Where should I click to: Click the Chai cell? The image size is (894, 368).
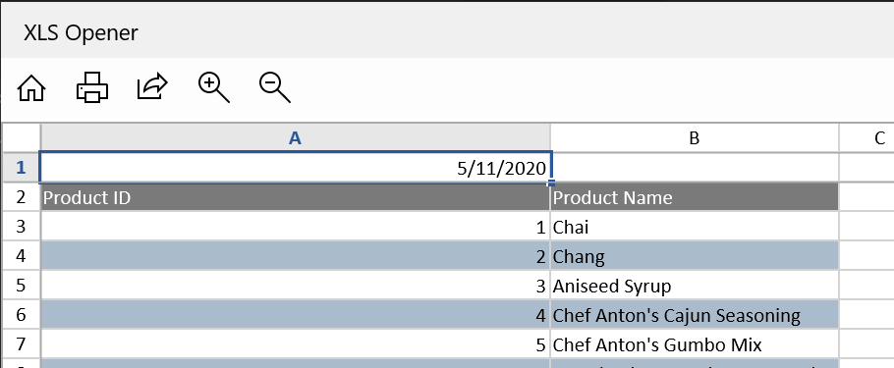pos(695,227)
